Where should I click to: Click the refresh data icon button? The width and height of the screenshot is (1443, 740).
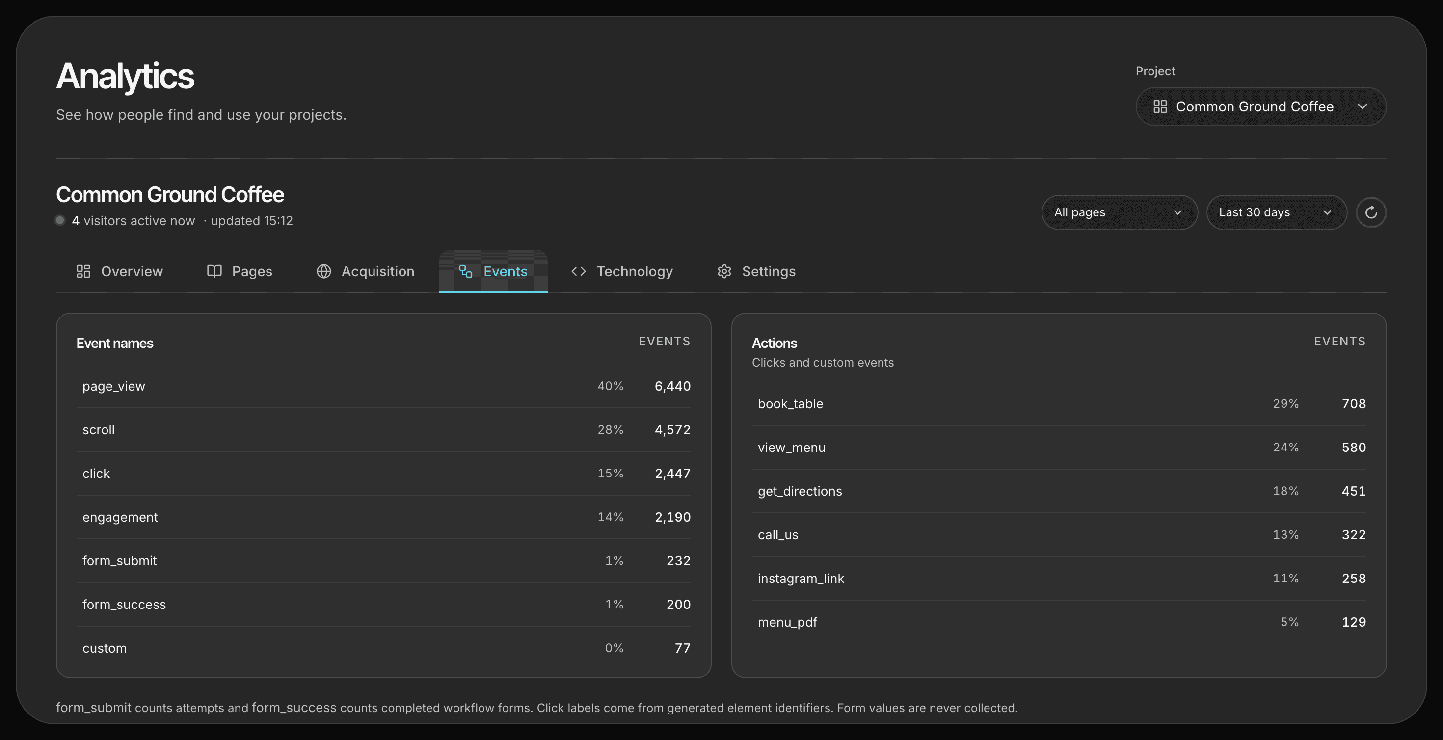point(1371,212)
